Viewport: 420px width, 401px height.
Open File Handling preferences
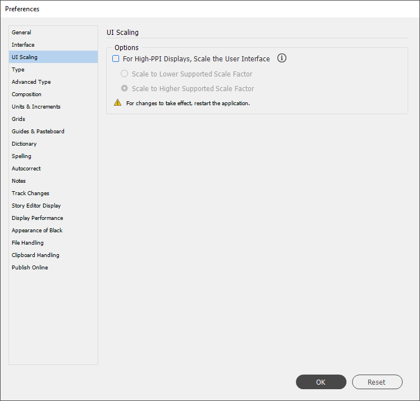53,242
